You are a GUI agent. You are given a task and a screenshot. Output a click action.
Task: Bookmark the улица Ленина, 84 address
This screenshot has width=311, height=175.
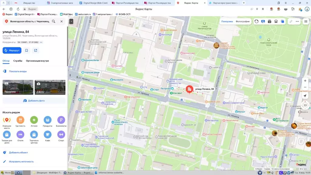point(27,50)
